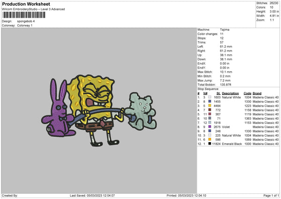
Task: Click the barcode under the worksheet title
Action: pyautogui.click(x=24, y=15)
